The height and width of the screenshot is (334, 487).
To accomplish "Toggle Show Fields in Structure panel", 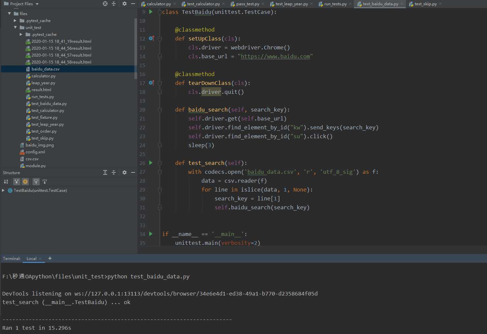I will point(25,182).
